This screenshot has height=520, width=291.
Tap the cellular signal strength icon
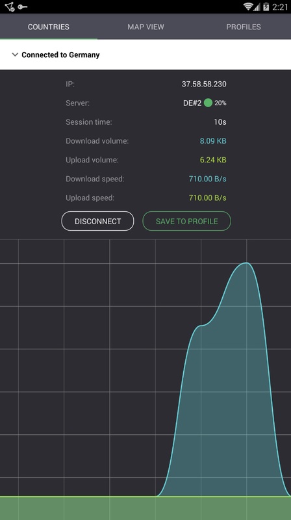[257, 6]
